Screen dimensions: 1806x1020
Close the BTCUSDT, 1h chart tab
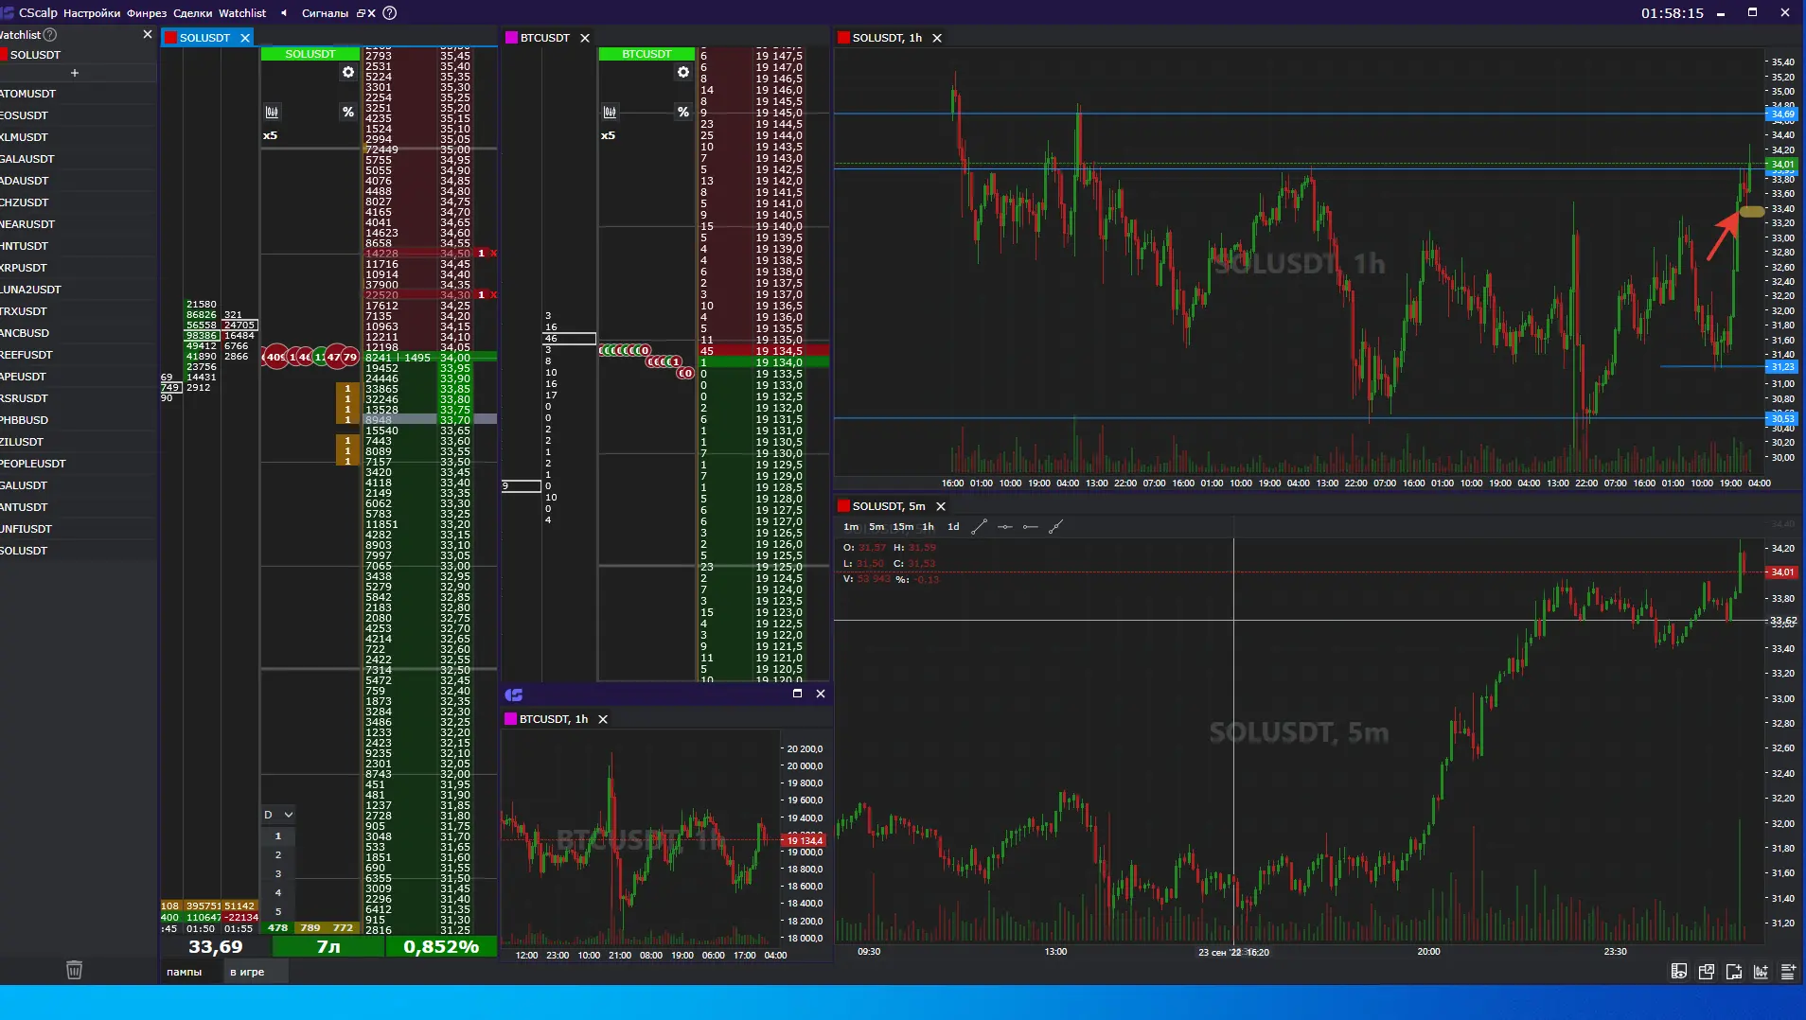click(603, 719)
